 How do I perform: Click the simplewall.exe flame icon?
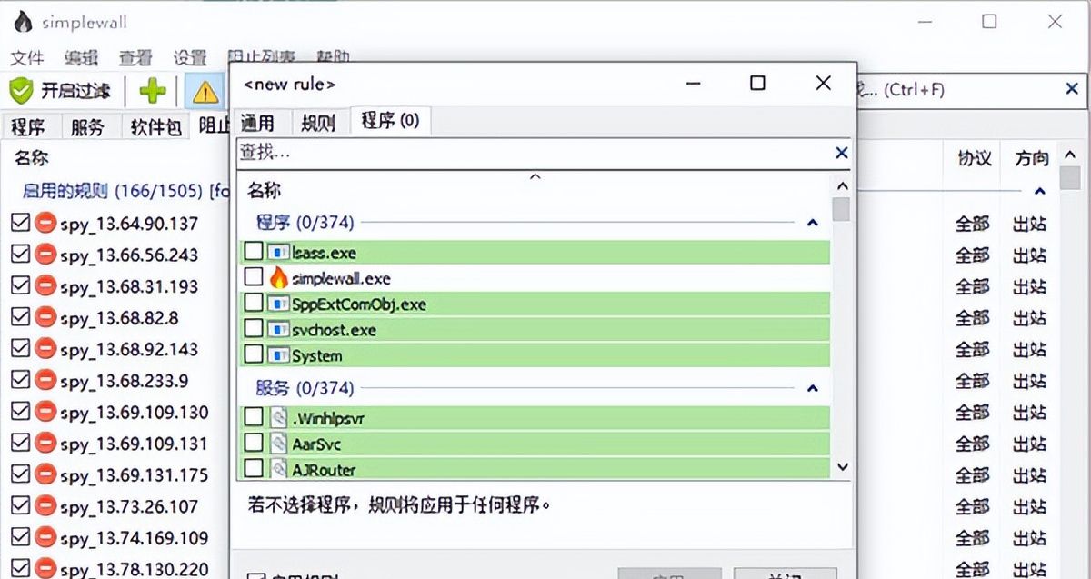tap(279, 278)
